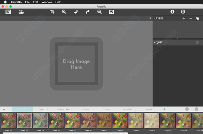This screenshot has height=134, width=203.
Task: Apply the Chalk 01 preset thumbnail
Action: [x=8, y=120]
